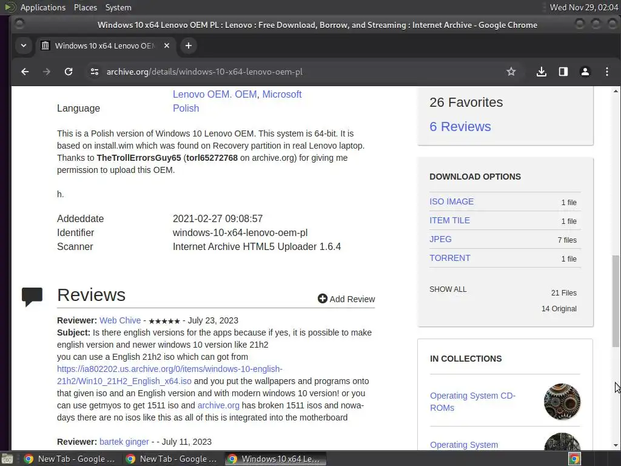
Task: Open the System menu
Action: (x=118, y=7)
